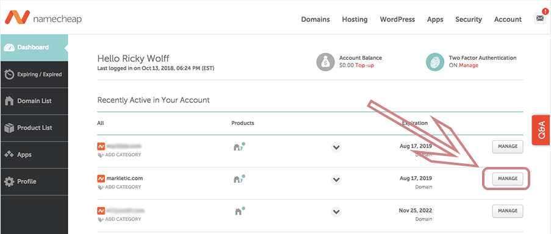Select Domain List in the sidebar
551x234 pixels.
(34, 101)
